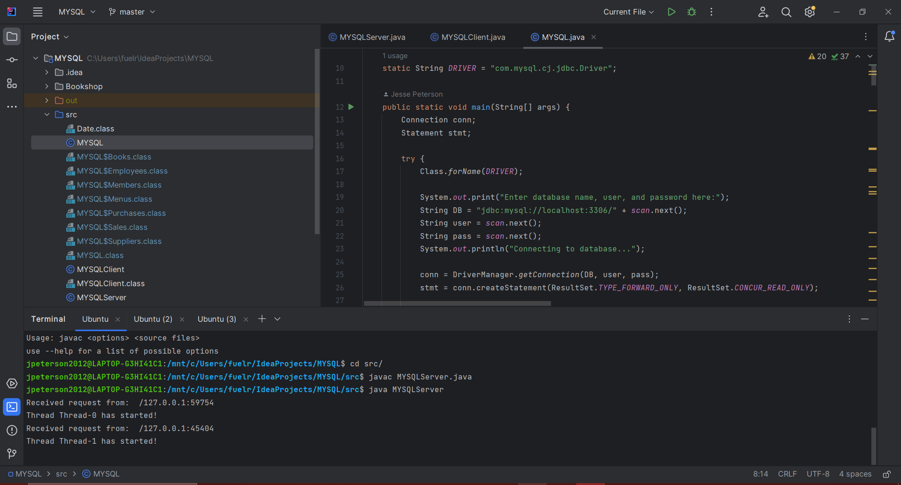Start debugging with the bug icon
This screenshot has height=485, width=901.
point(692,12)
